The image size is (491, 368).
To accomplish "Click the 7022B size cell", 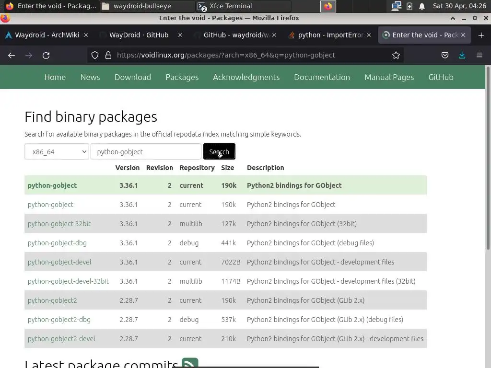I will point(231,262).
